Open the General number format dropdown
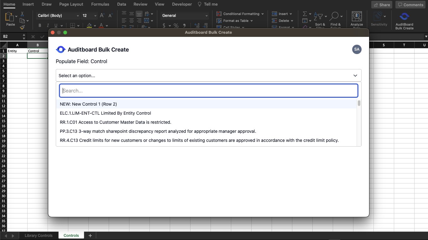The width and height of the screenshot is (428, 240). click(x=185, y=16)
